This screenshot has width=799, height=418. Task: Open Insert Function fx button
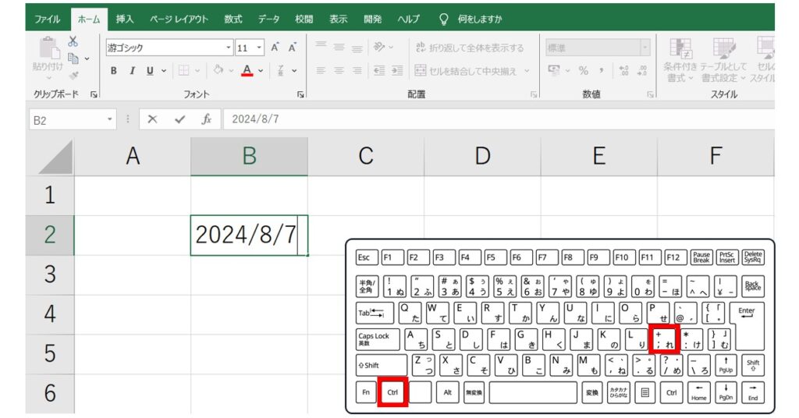[207, 119]
